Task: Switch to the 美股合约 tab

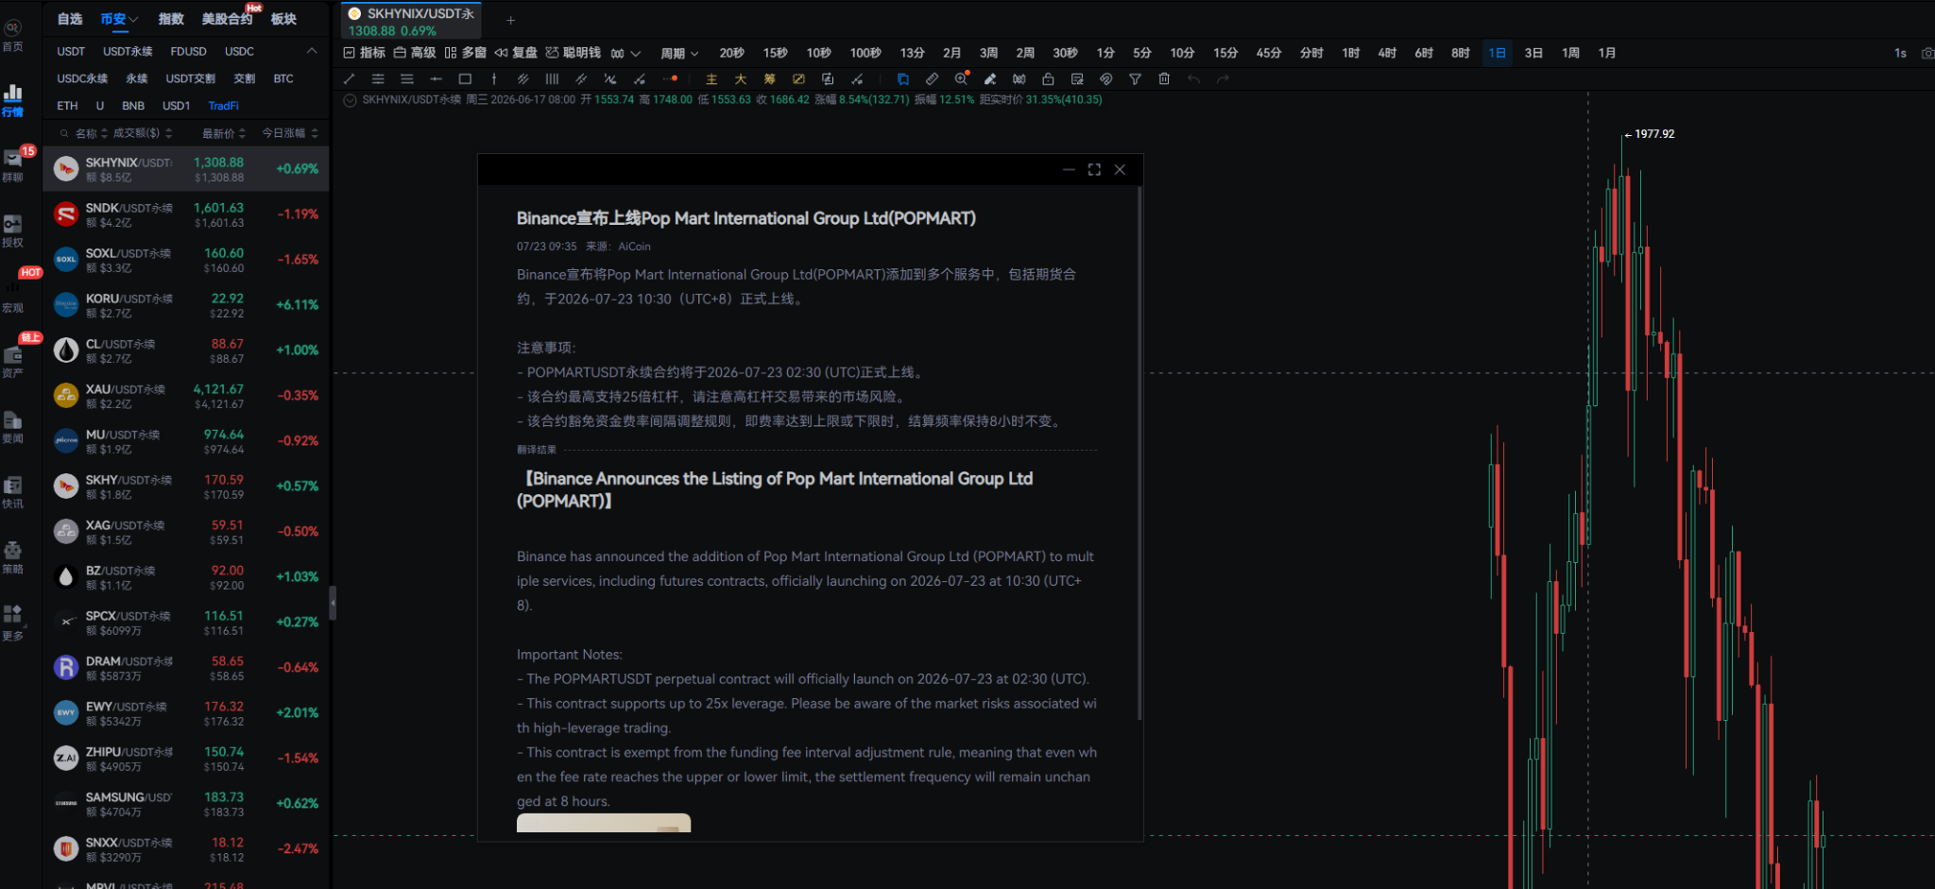Action: (227, 19)
